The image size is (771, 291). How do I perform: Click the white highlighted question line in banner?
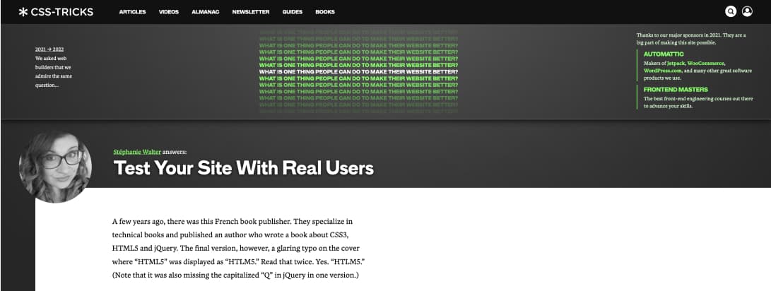click(358, 71)
